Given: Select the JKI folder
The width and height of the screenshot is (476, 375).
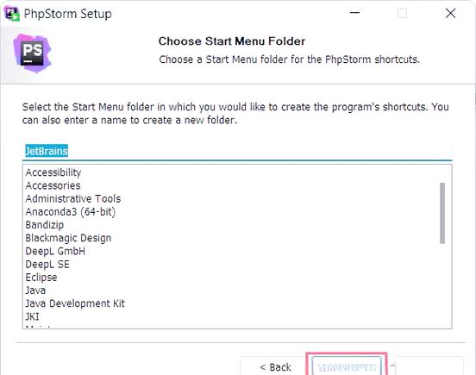Looking at the screenshot, I should [32, 316].
